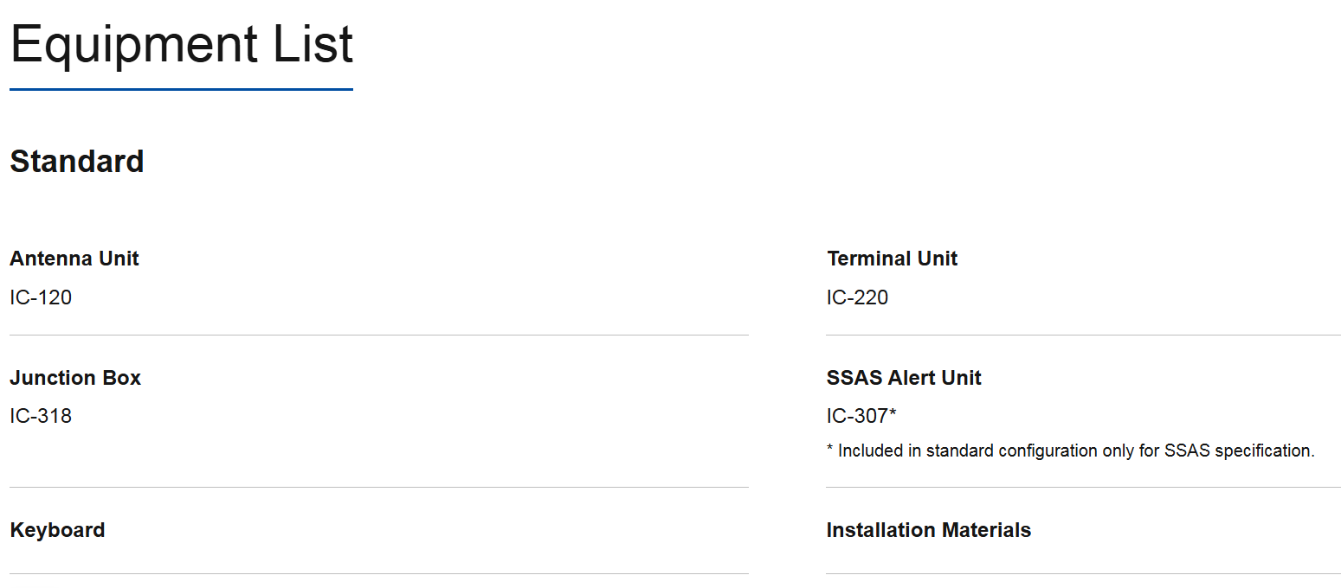
Task: Click the divider line below IC-318 row
Action: [378, 487]
